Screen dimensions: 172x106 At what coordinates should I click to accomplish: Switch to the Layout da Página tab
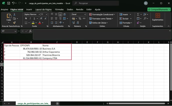(x=43, y=9)
